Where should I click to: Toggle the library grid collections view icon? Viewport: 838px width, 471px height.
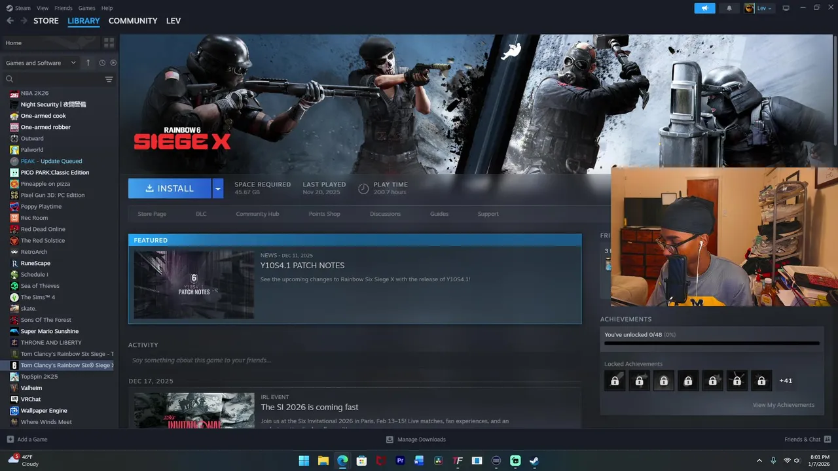pyautogui.click(x=109, y=43)
